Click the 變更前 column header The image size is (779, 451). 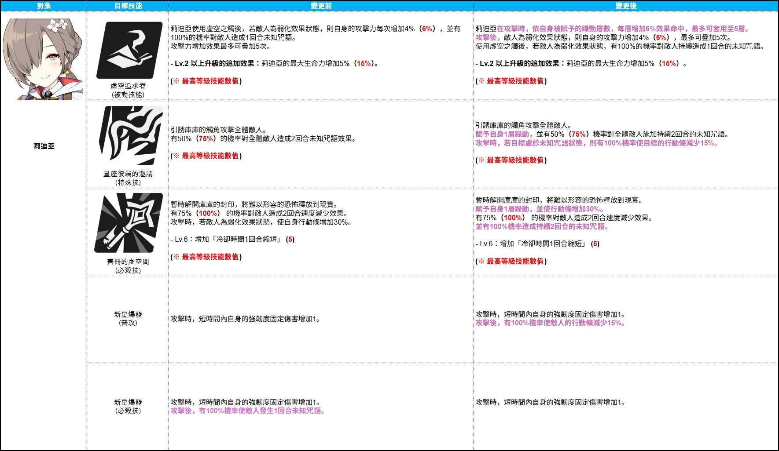point(321,6)
